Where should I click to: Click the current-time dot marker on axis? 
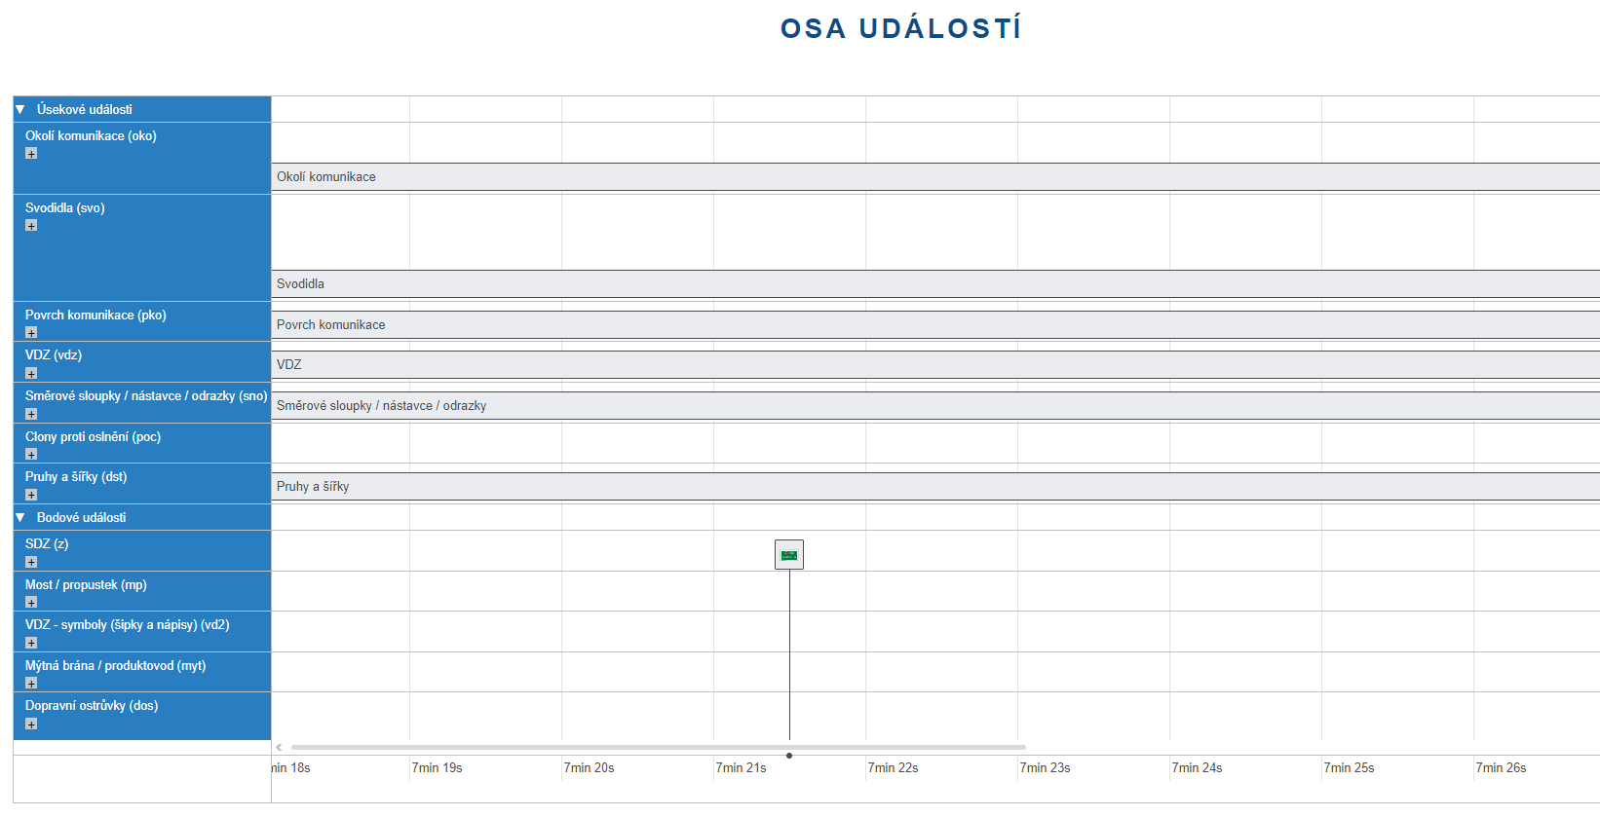click(789, 756)
